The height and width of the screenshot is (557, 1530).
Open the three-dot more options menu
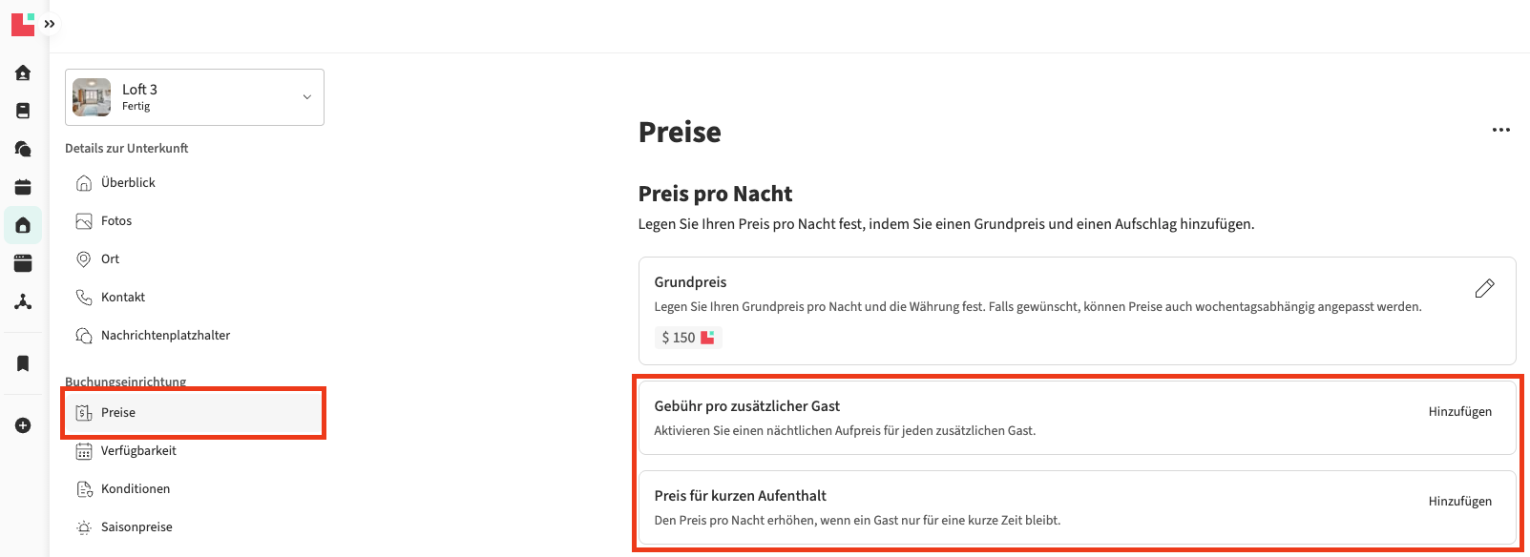(1500, 130)
